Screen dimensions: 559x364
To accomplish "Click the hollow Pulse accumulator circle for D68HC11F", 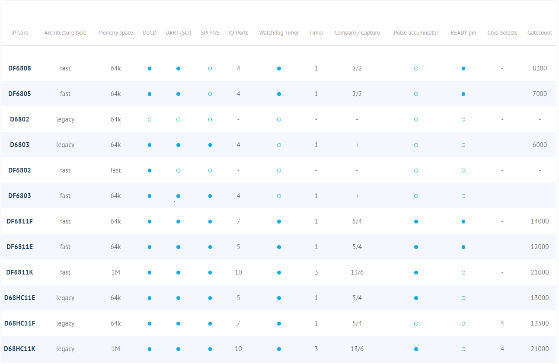I will point(416,323).
